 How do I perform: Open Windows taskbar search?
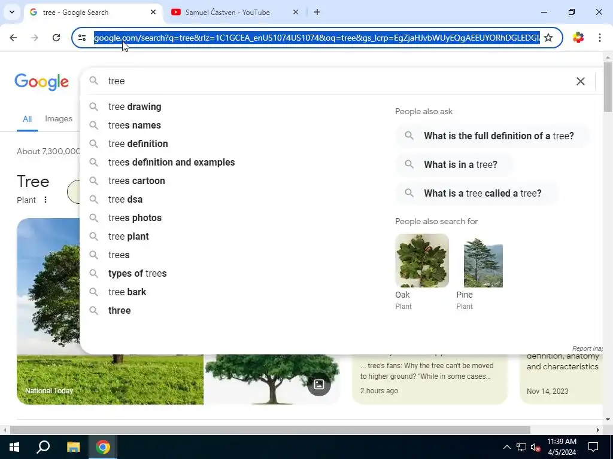click(x=43, y=447)
